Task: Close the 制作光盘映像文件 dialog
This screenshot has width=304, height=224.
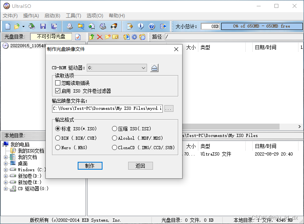Action: (x=176, y=49)
